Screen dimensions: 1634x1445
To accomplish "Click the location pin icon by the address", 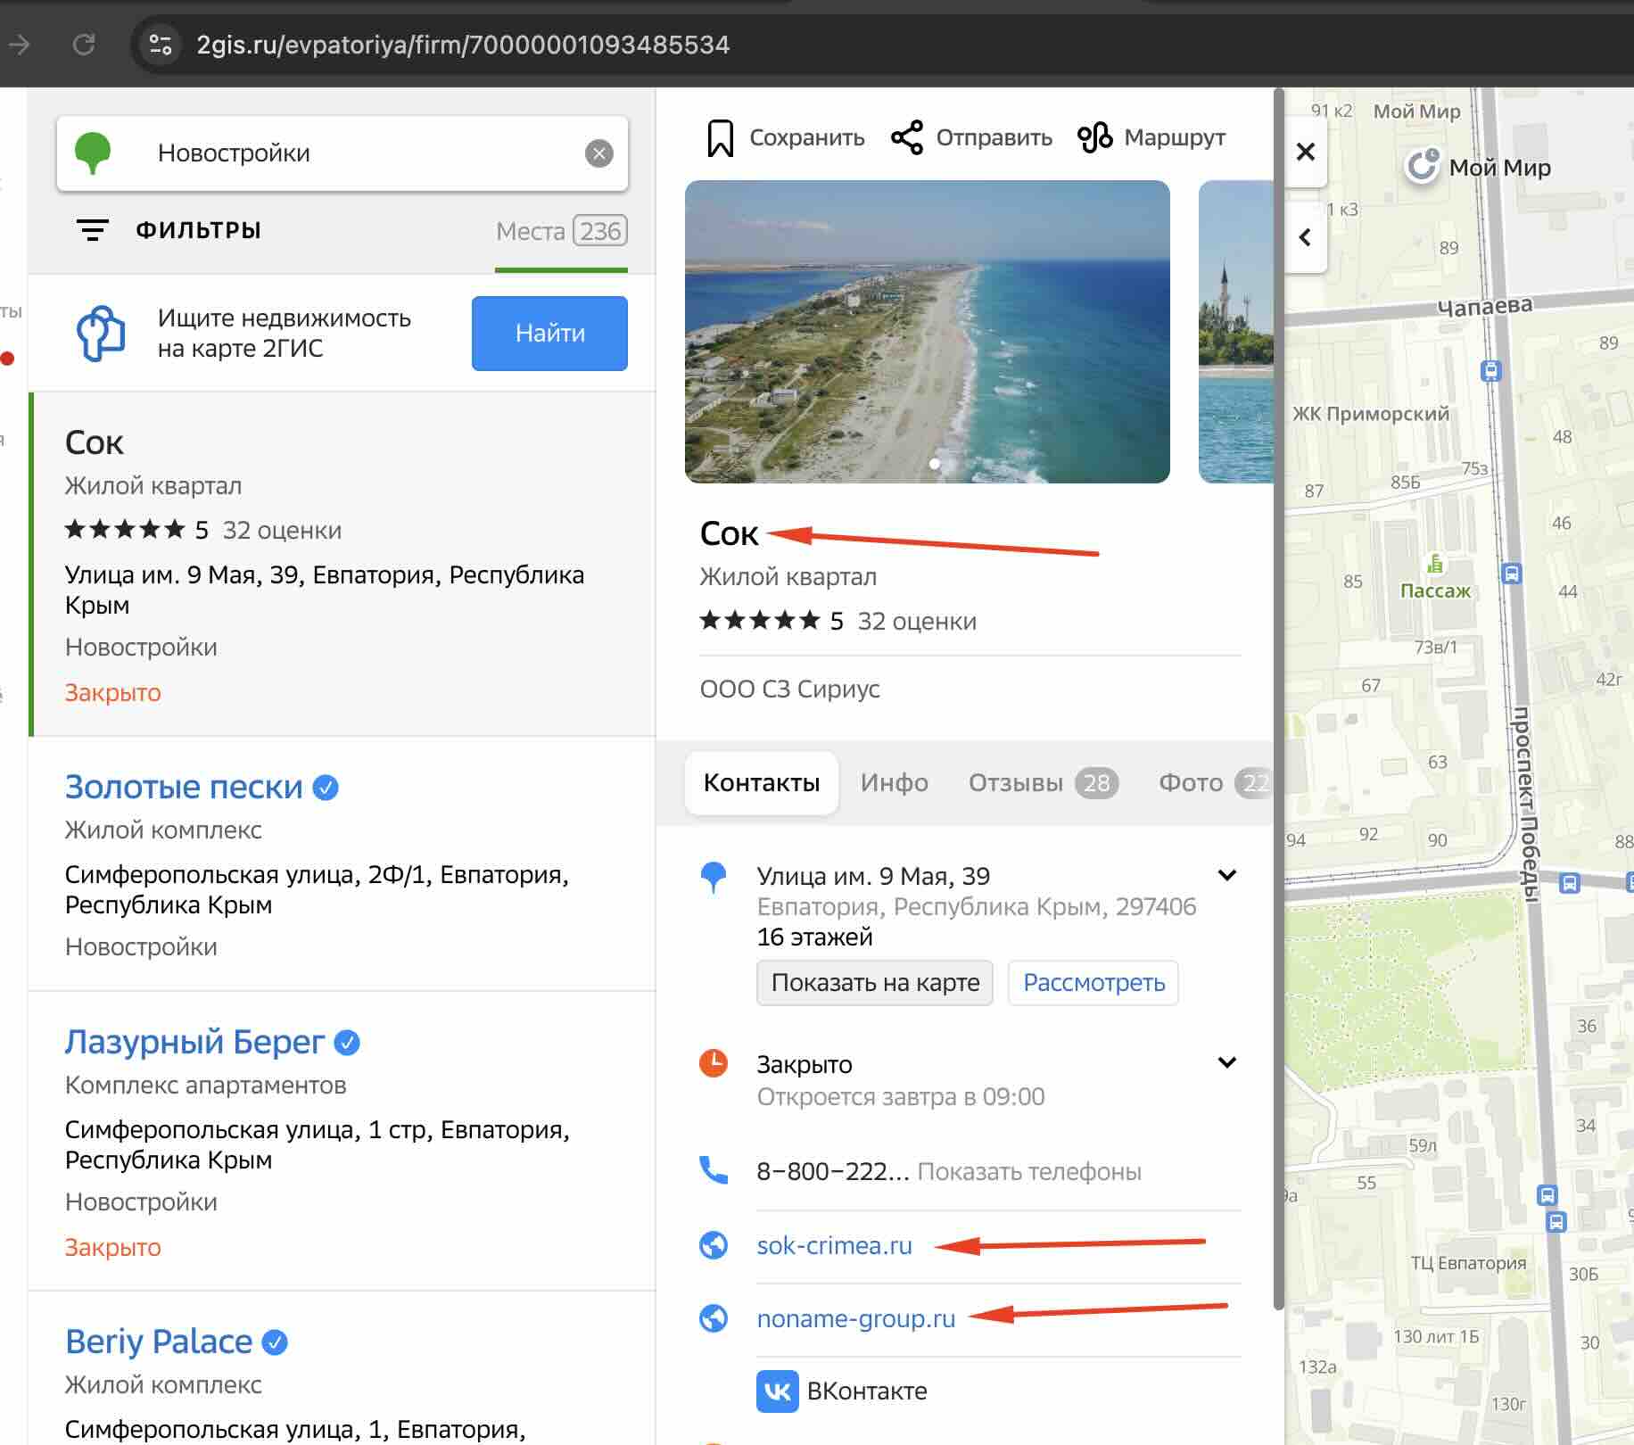I will point(714,877).
